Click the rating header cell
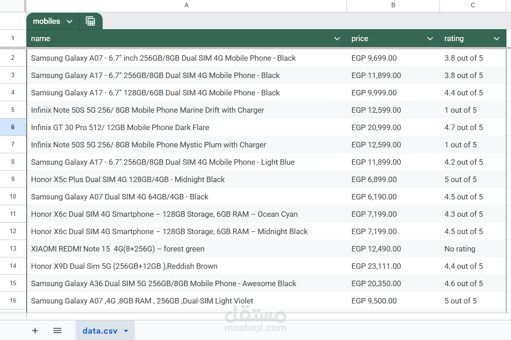 coord(473,38)
